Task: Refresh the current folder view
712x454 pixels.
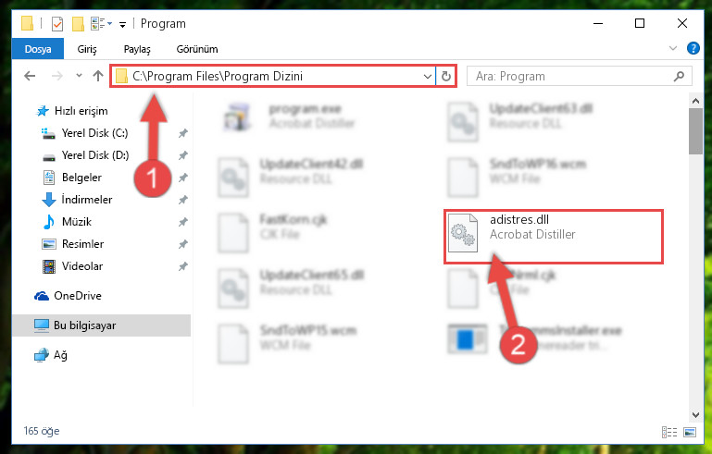Action: pyautogui.click(x=446, y=76)
